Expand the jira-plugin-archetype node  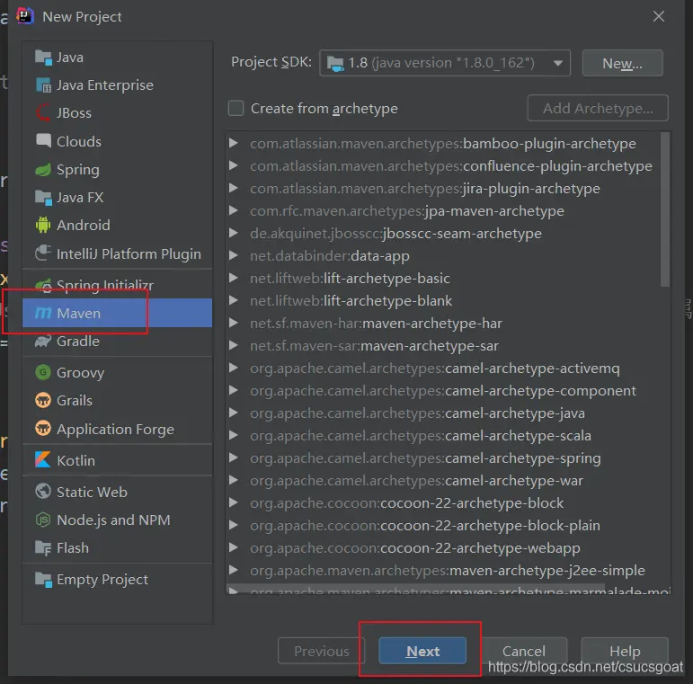[x=234, y=188]
